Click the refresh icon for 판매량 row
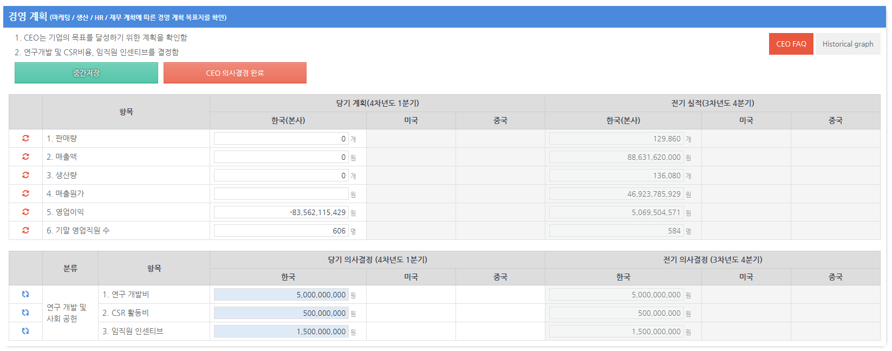This screenshot has width=892, height=351. point(25,138)
